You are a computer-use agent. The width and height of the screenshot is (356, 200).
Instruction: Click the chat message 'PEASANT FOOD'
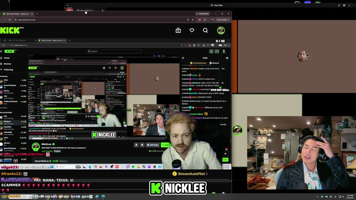[x=204, y=97]
